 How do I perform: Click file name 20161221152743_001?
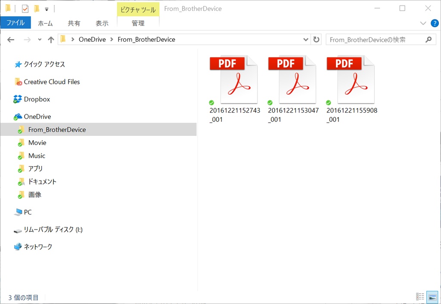235,115
